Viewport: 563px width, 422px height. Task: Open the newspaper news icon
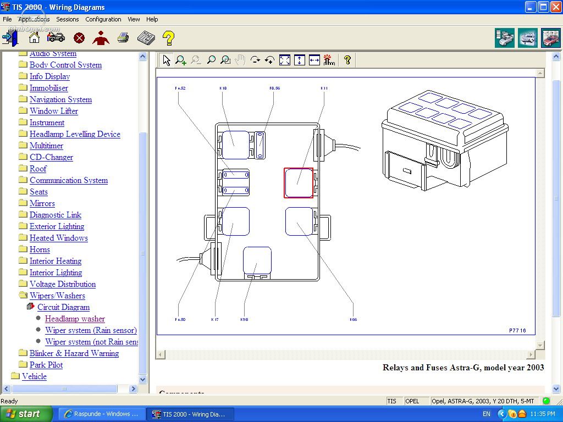click(146, 38)
